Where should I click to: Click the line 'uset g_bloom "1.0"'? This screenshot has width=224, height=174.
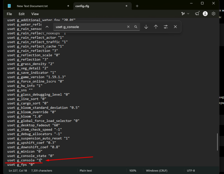pyautogui.click(x=25, y=116)
